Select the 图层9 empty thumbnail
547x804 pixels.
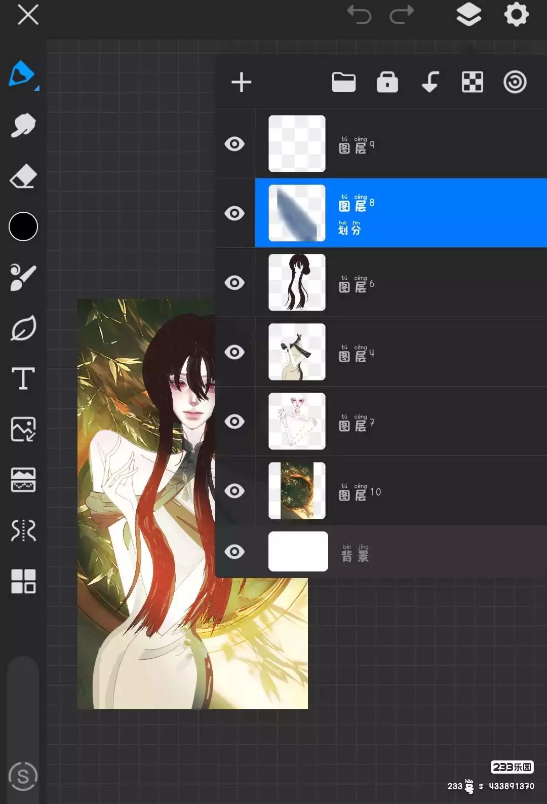coord(297,143)
